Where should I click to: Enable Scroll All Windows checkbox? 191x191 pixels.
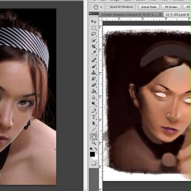pyautogui.click(x=108, y=7)
